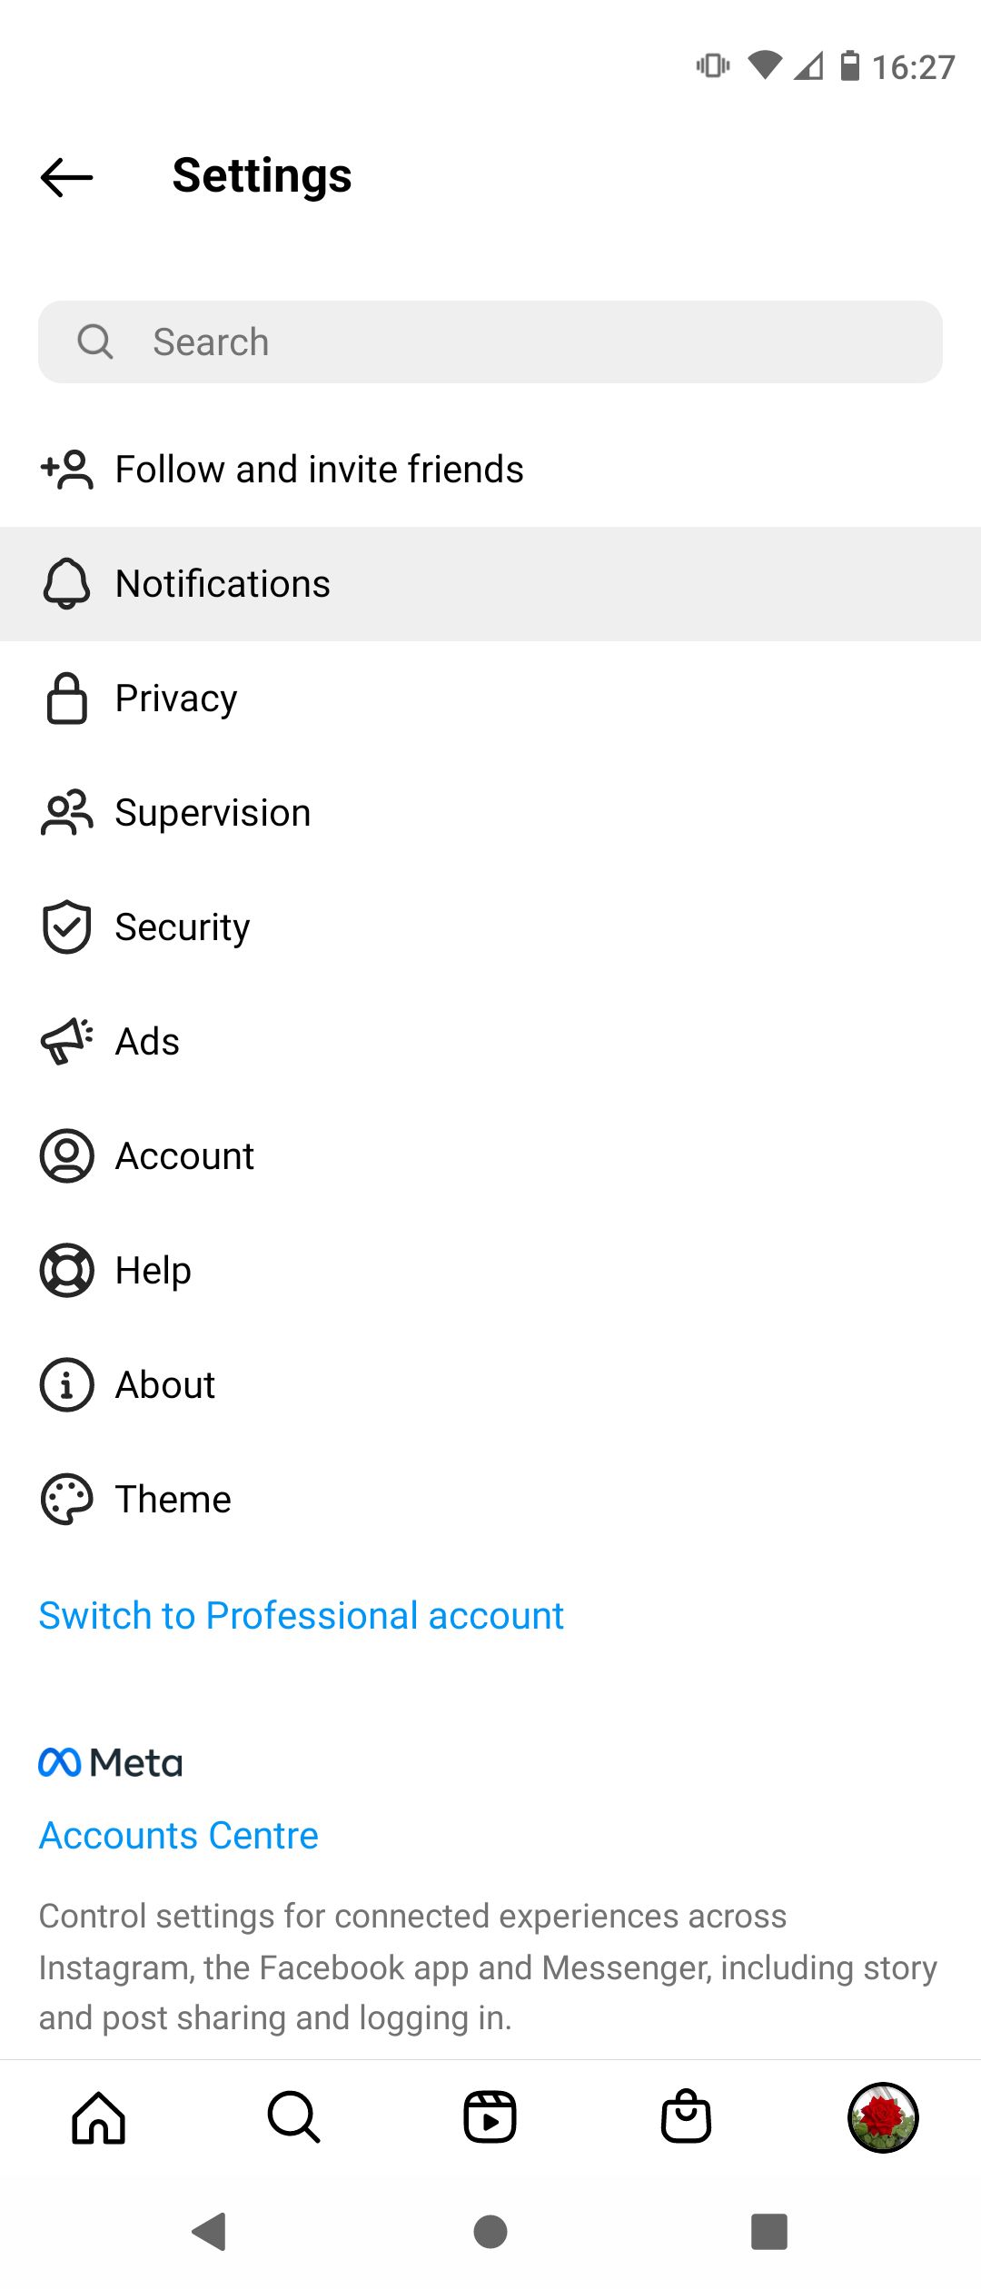Click Switch to Professional account link
This screenshot has height=2289, width=981.
pyautogui.click(x=301, y=1616)
